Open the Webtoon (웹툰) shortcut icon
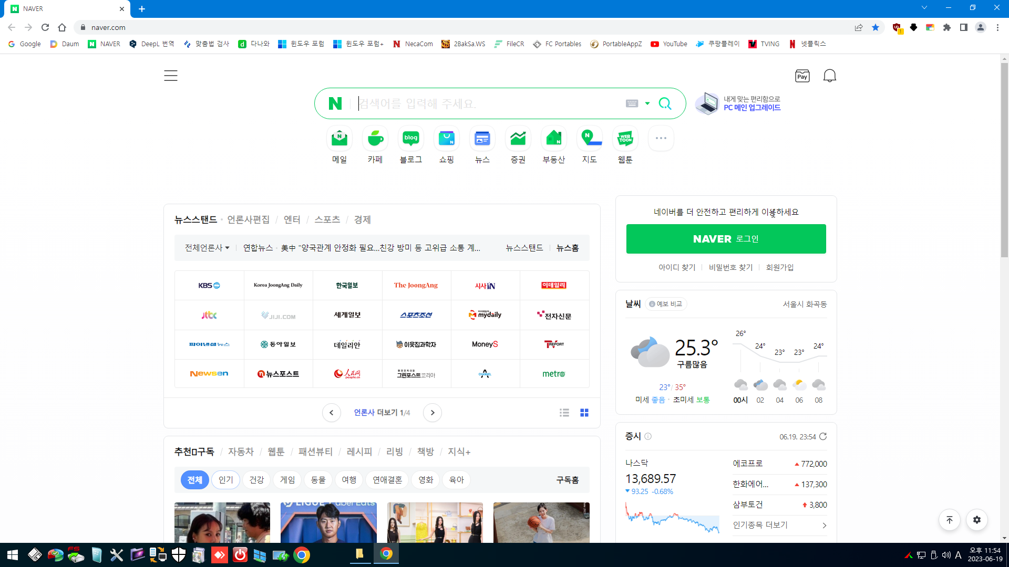This screenshot has width=1009, height=567. click(x=625, y=139)
